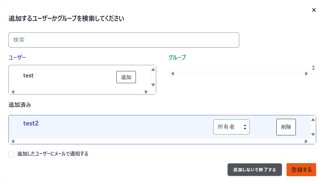Close the dialog with the X icon

(314, 10)
